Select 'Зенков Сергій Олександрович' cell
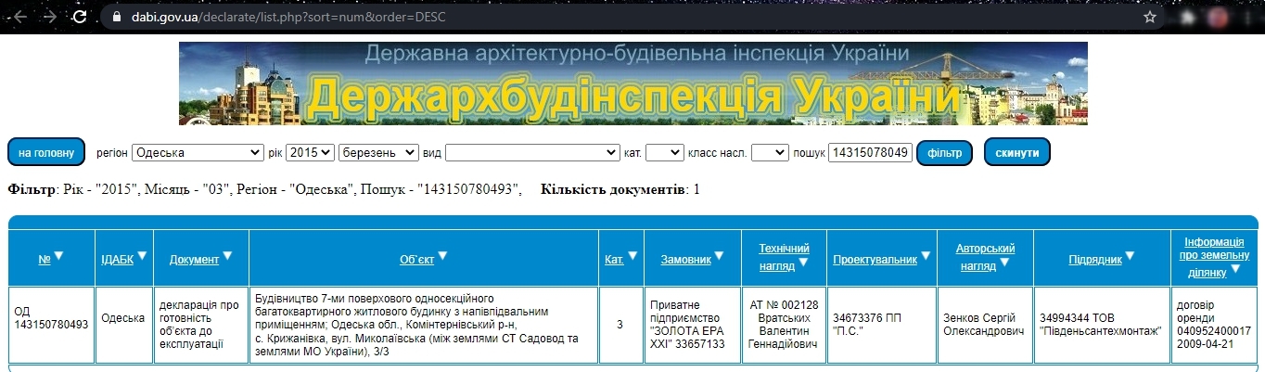This screenshot has height=372, width=1265. pos(985,325)
